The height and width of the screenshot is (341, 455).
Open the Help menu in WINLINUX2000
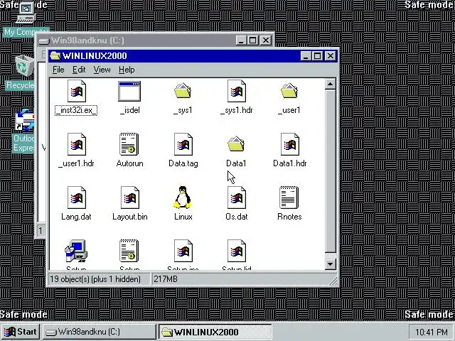(x=127, y=70)
